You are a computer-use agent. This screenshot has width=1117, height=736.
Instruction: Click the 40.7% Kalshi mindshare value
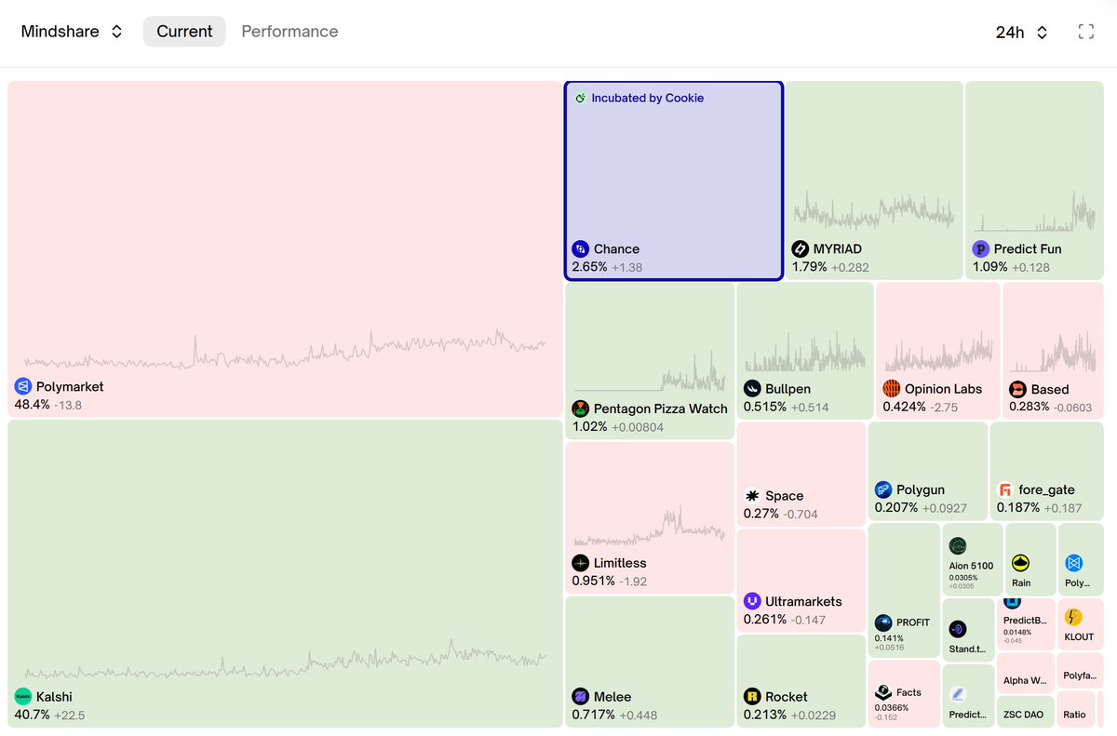(x=32, y=715)
